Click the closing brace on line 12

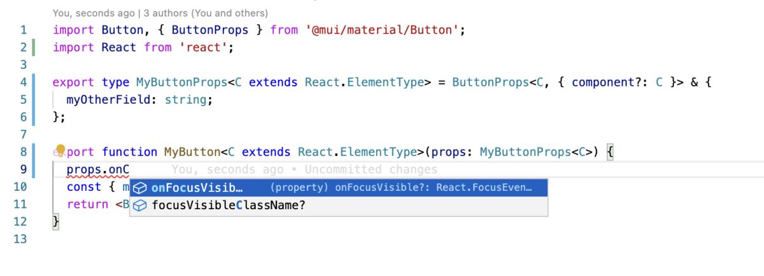pyautogui.click(x=56, y=221)
